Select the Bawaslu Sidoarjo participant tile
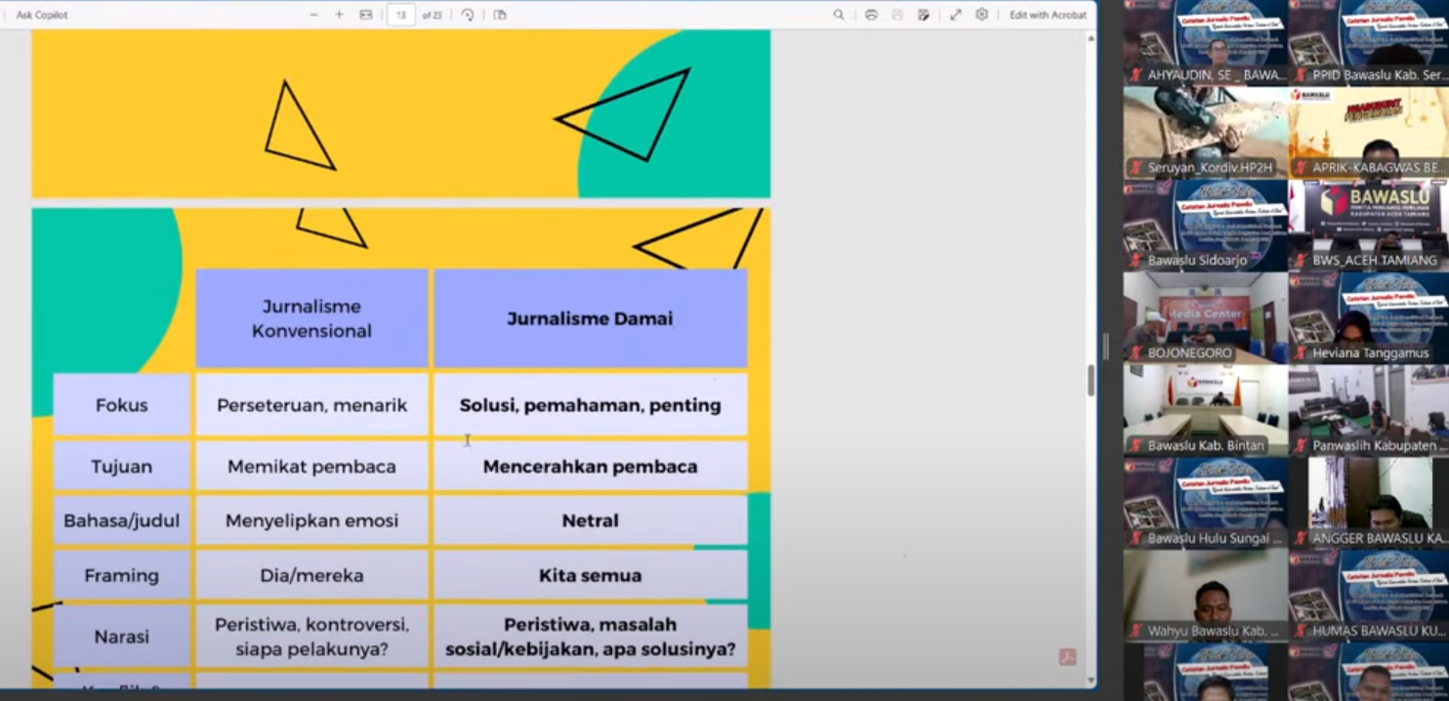The width and height of the screenshot is (1449, 701). [x=1205, y=225]
